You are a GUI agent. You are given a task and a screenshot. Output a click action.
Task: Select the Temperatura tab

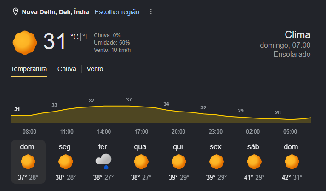tap(29, 69)
